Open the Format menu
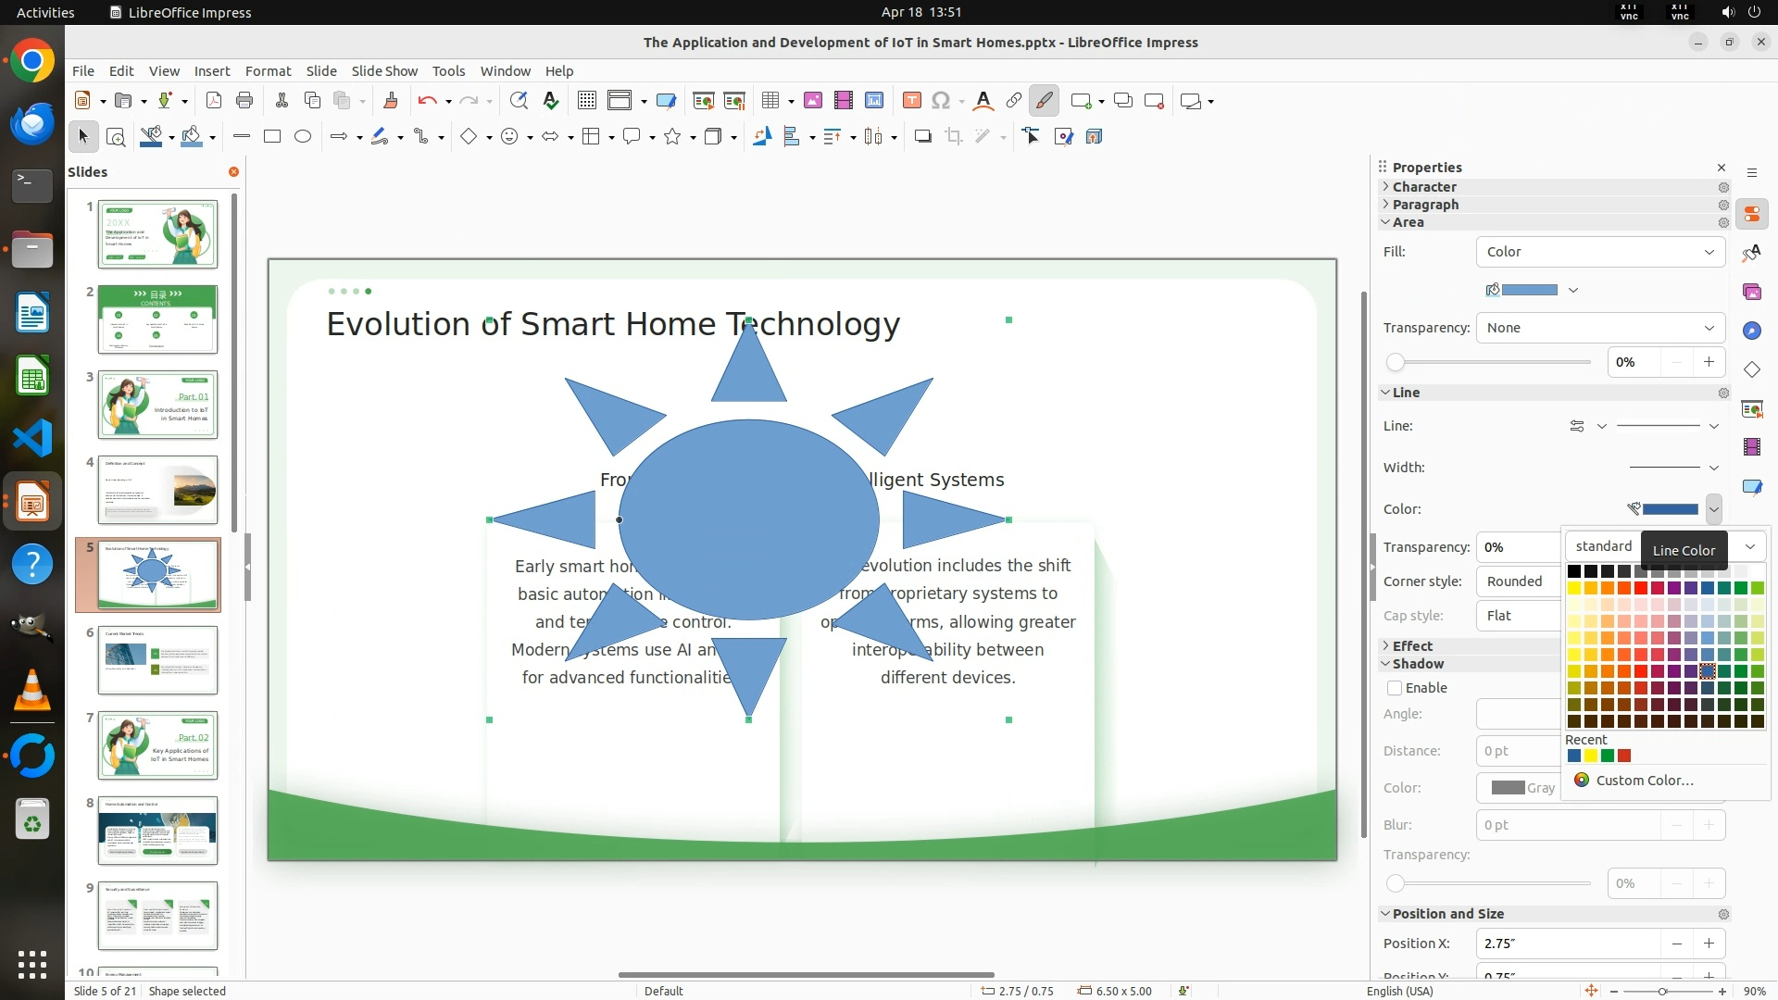1778x1000 pixels. 268,71
